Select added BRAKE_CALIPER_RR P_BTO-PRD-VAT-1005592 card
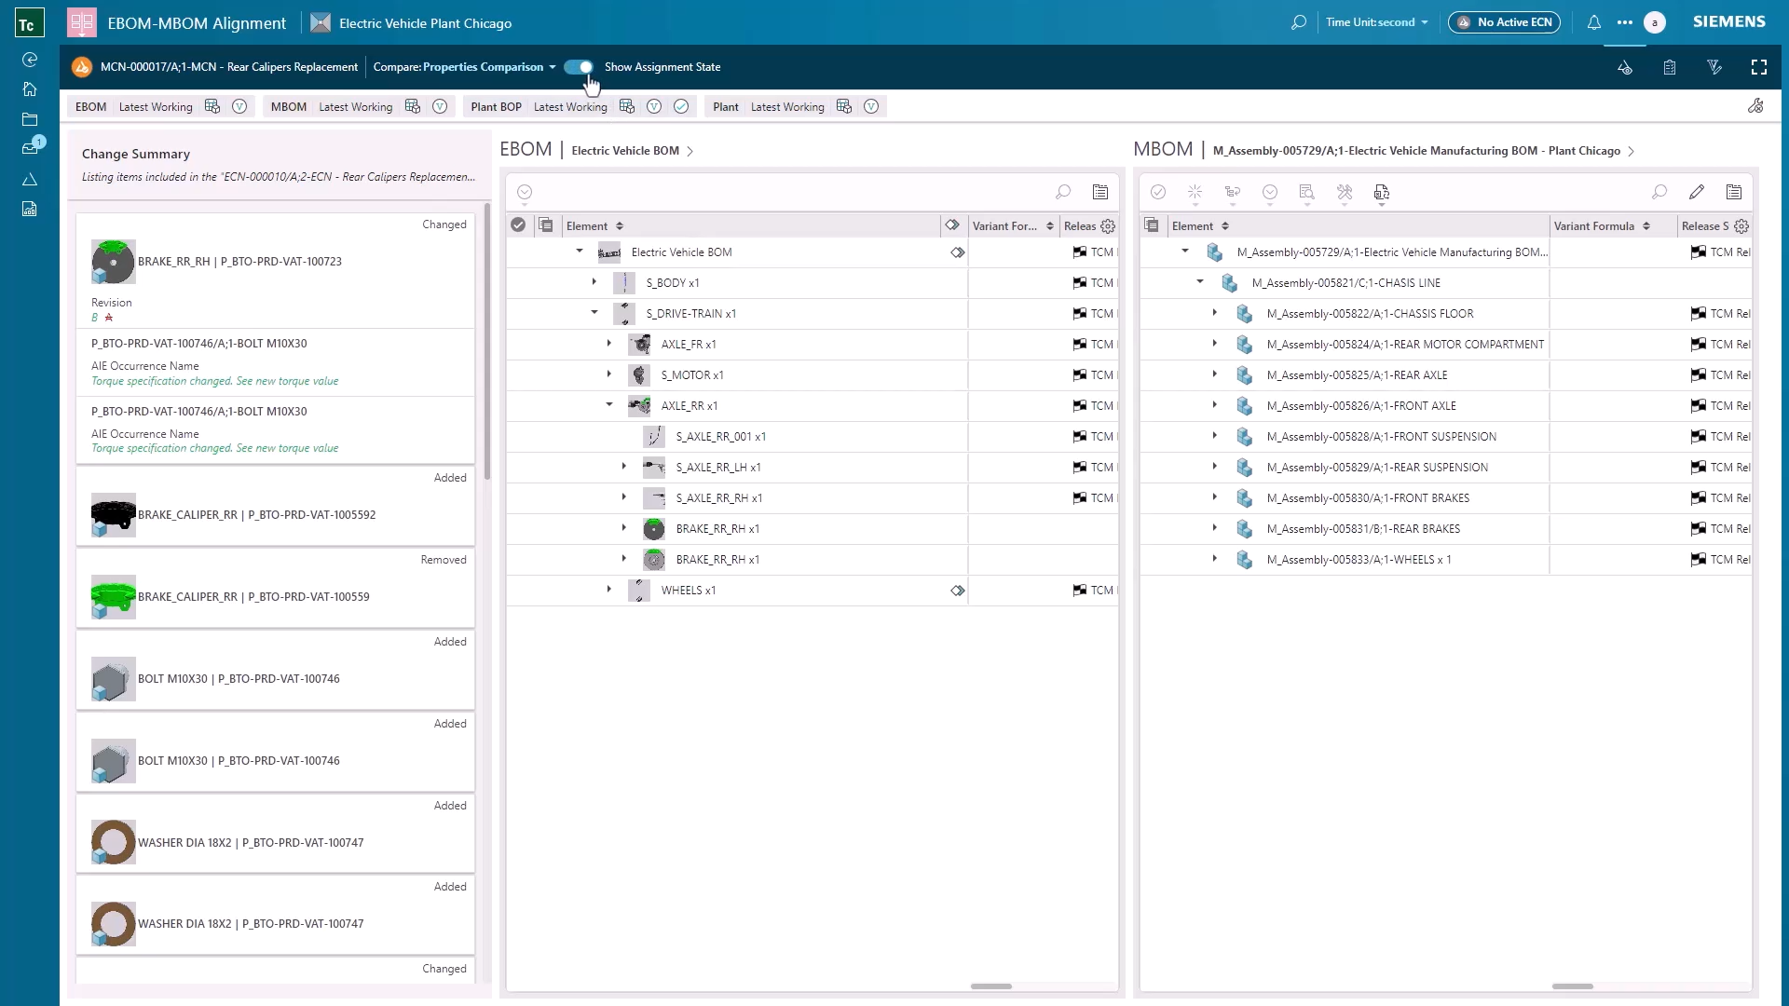 click(276, 507)
